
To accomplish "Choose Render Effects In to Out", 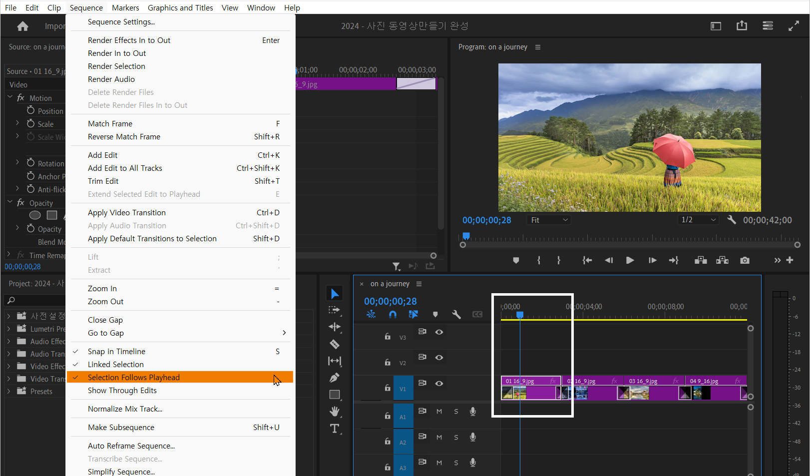I will coord(180,40).
